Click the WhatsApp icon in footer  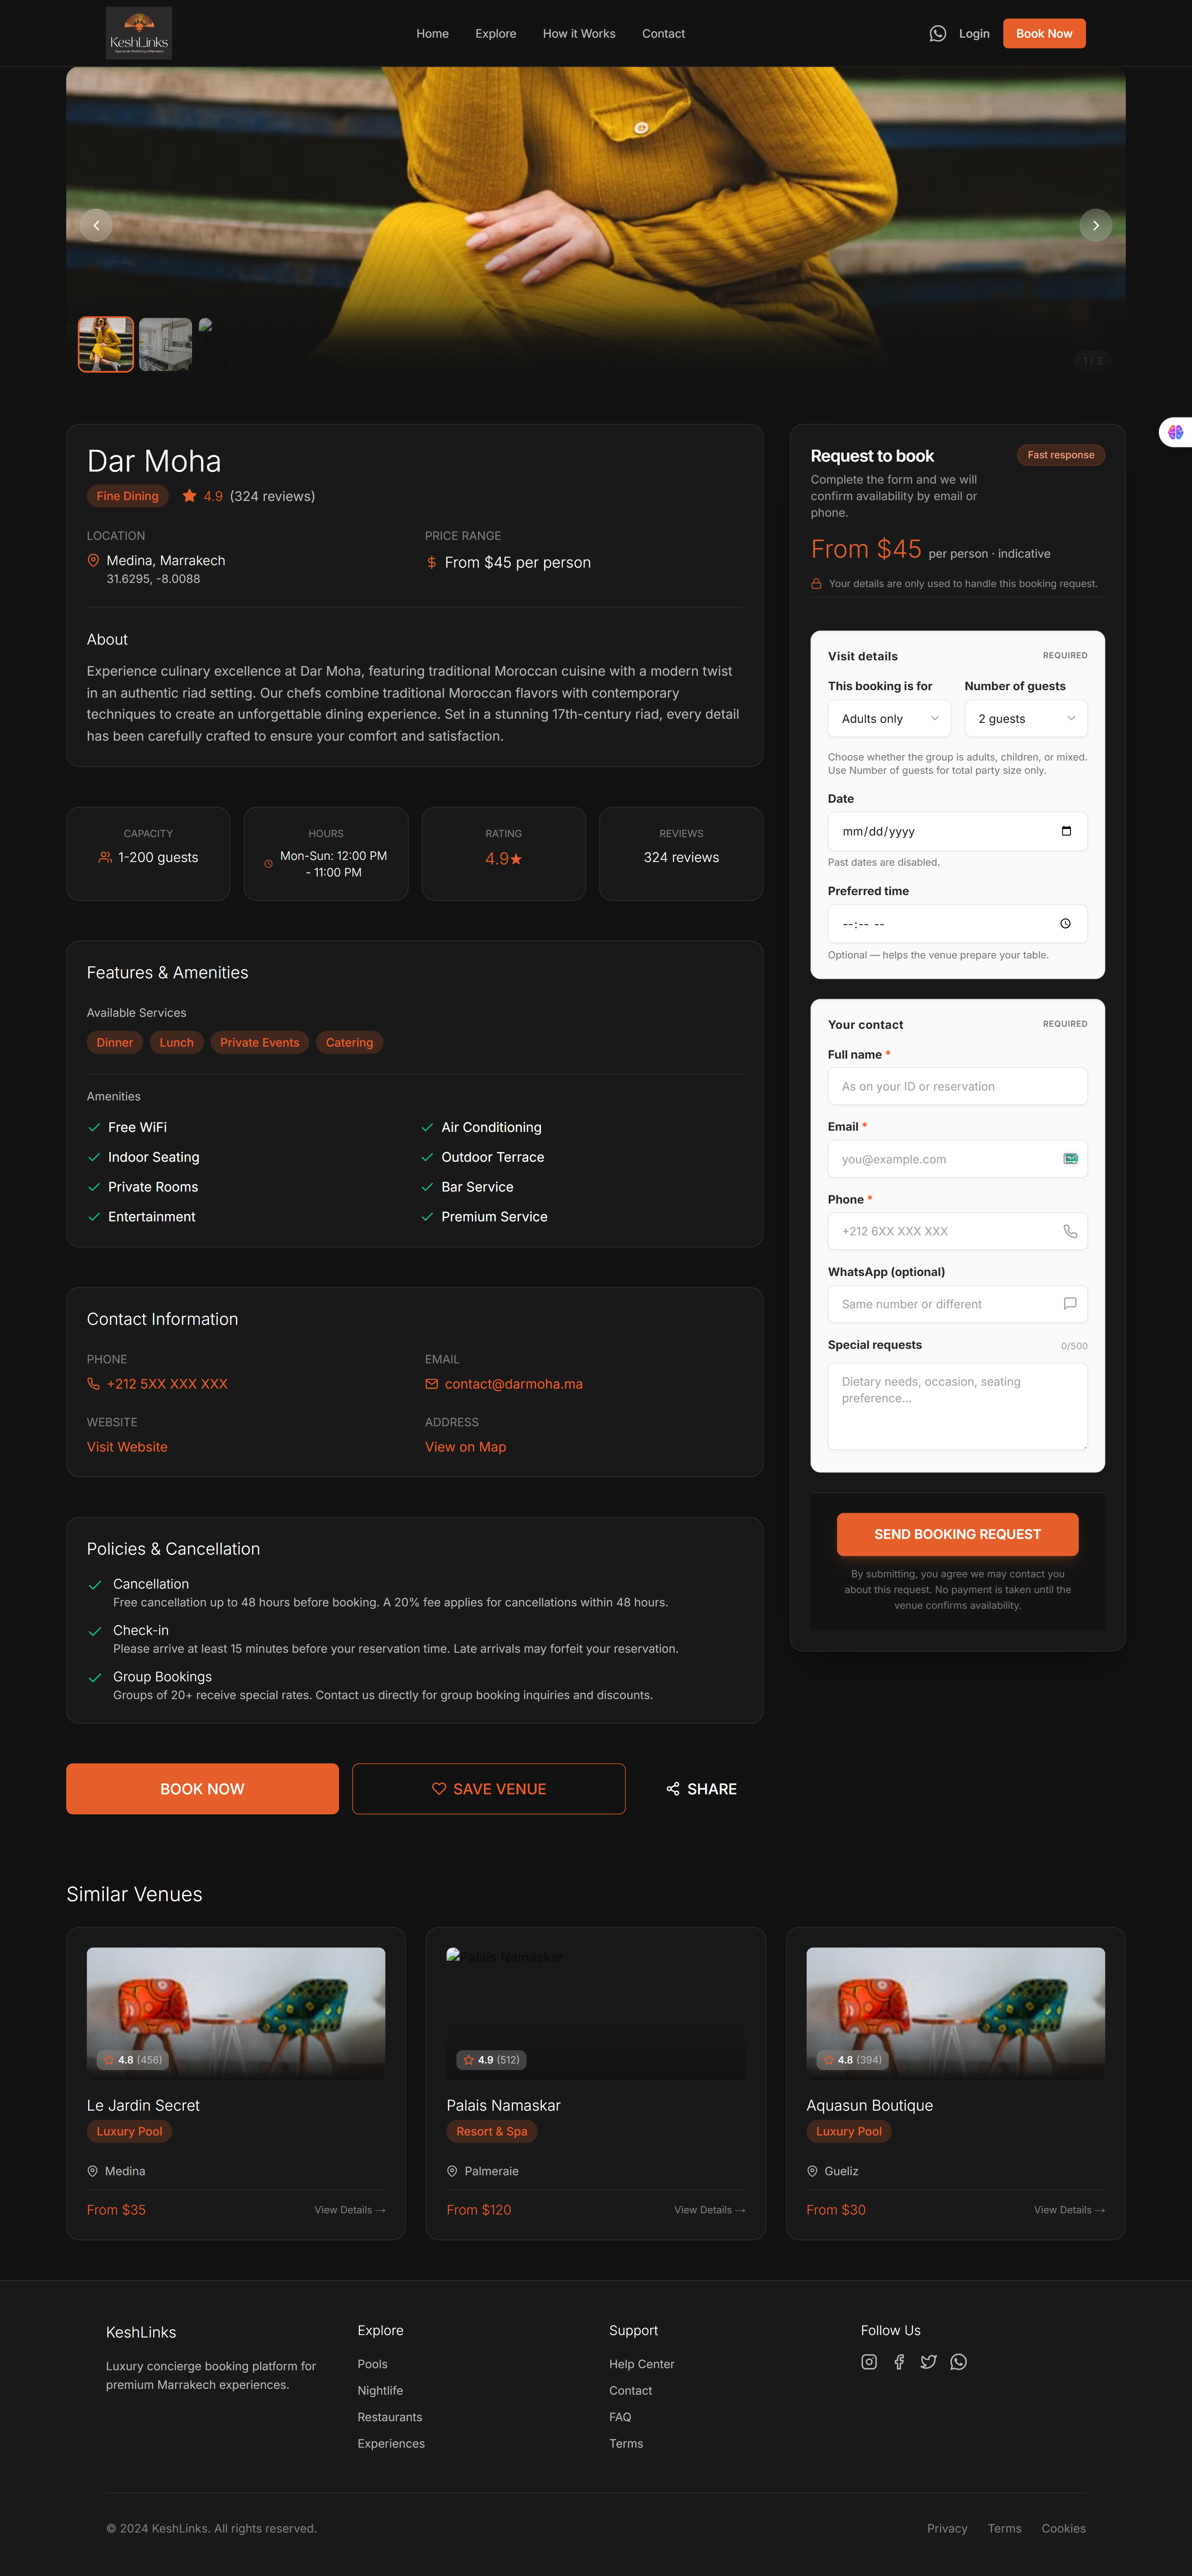[x=959, y=2361]
